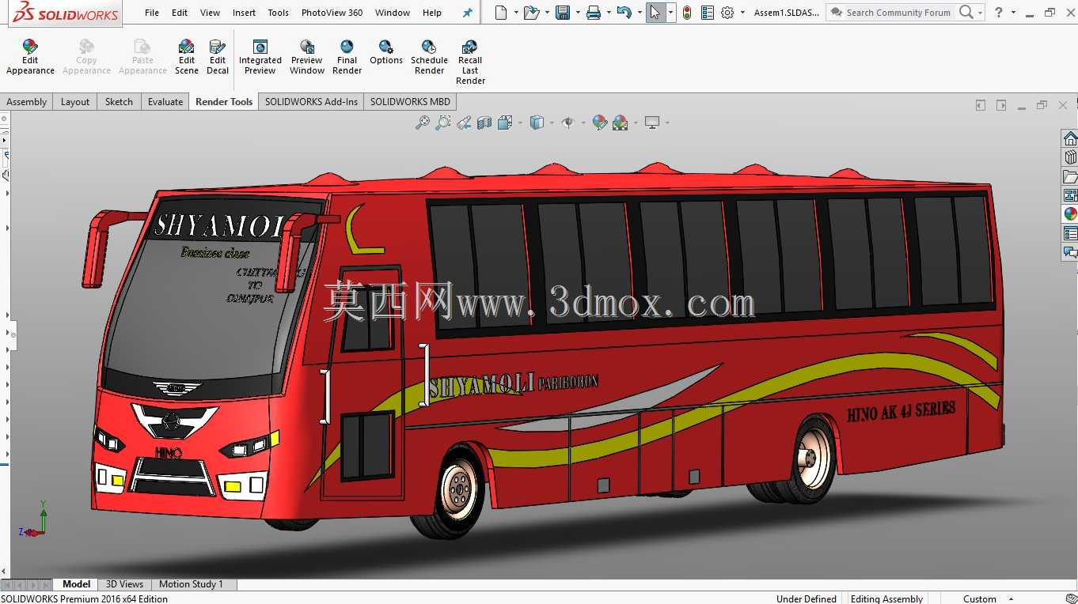Recall the Last Render
This screenshot has height=604, width=1078.
[x=470, y=62]
